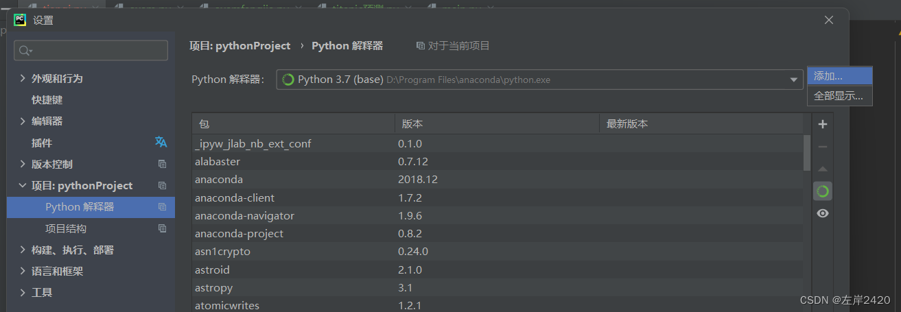Screen dimensions: 901x312
Task: Expand the 版本控制 settings section
Action: point(23,164)
